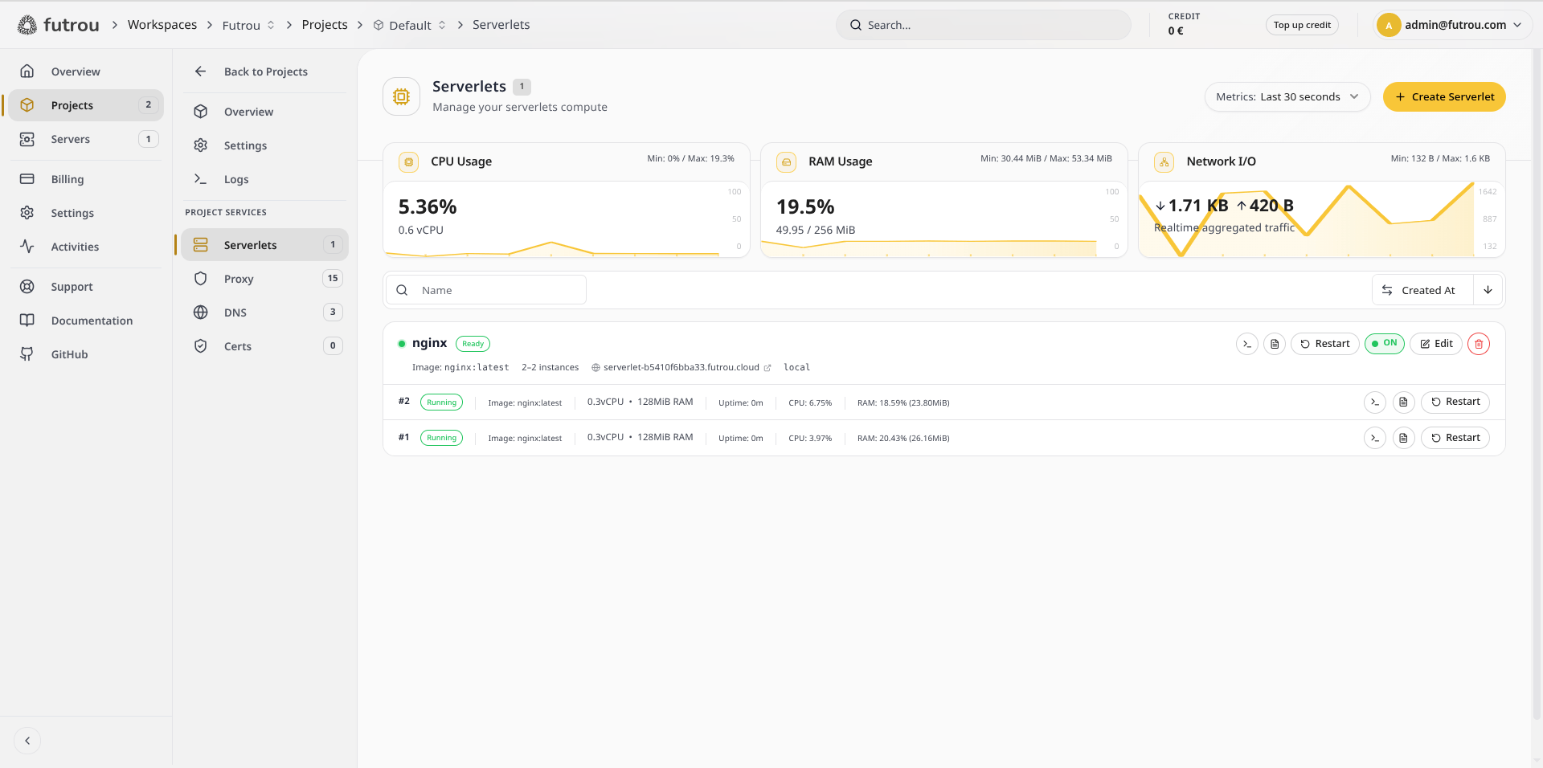The width and height of the screenshot is (1543, 768).
Task: Click the 5.36% CPU value
Action: 428,207
